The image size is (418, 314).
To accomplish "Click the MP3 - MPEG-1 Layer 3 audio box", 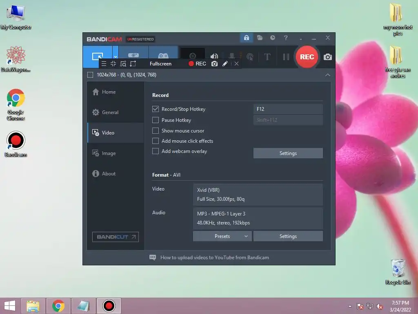I will (x=258, y=218).
